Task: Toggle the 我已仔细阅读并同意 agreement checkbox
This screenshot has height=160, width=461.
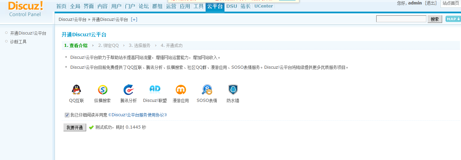Action: pos(67,115)
